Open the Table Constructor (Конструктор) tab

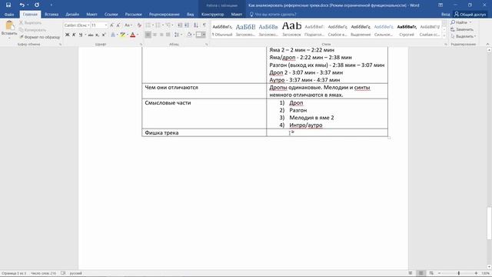[212, 15]
